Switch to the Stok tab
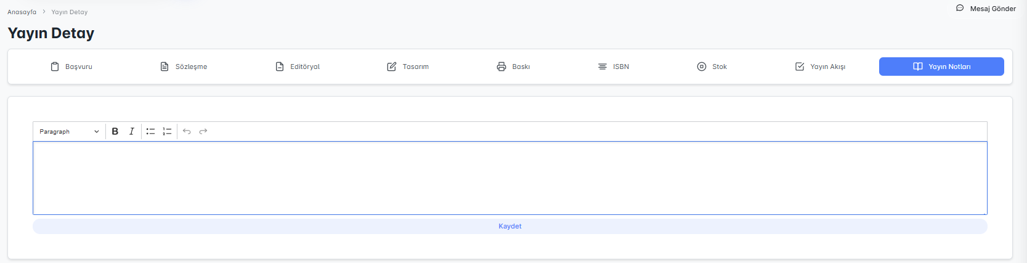This screenshot has height=263, width=1027. tap(712, 67)
